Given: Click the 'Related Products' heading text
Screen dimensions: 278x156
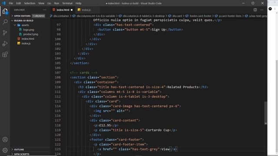Looking at the screenshot, I should tap(183, 87).
